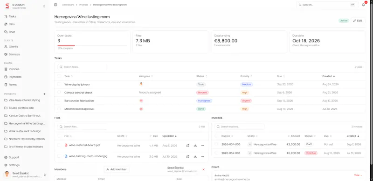Open Studio portfolio site project

click(21, 108)
